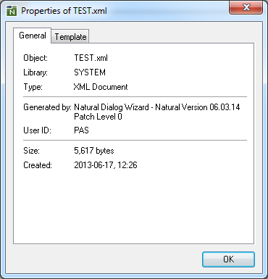Click the Natural application icon in title bar

[12, 11]
